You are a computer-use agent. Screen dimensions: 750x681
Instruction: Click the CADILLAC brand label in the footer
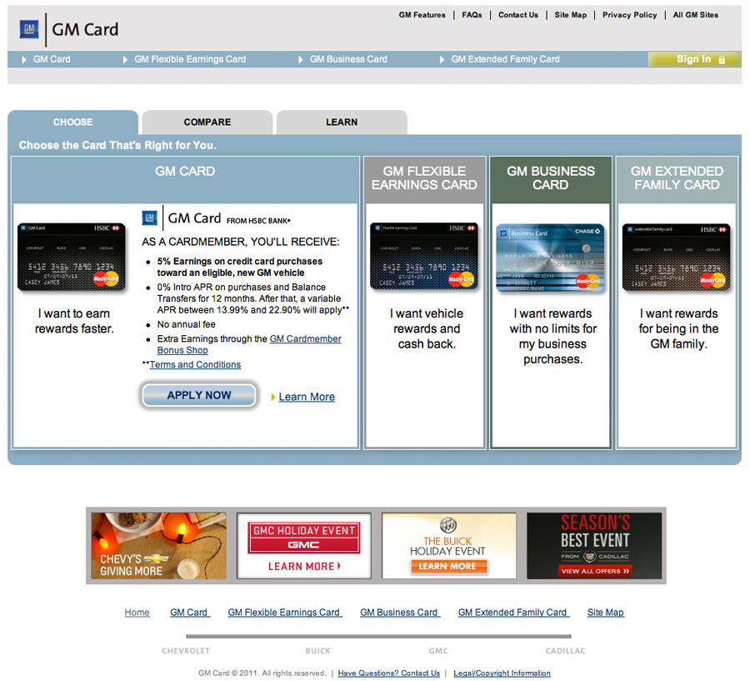(x=565, y=651)
